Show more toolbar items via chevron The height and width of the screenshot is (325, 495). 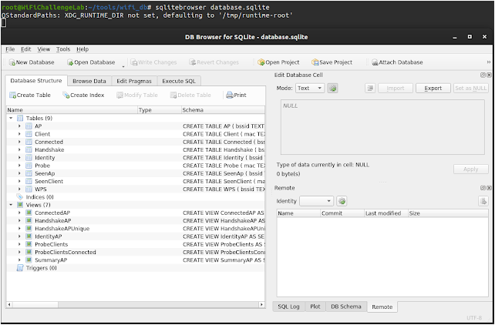[489, 62]
